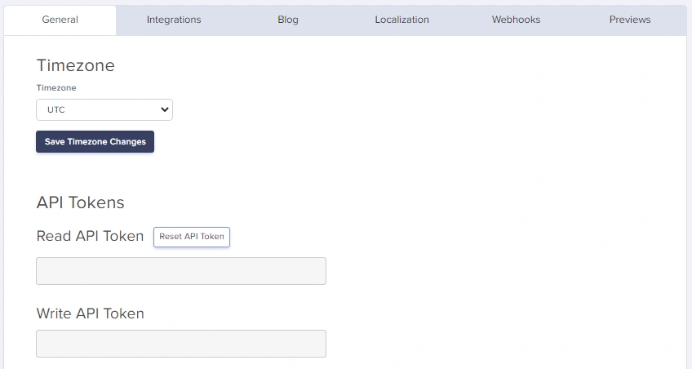
Task: Select the empty box under Read API Token
Action: coord(181,271)
